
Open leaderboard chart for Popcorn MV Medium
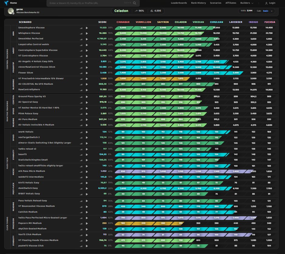(81, 224)
